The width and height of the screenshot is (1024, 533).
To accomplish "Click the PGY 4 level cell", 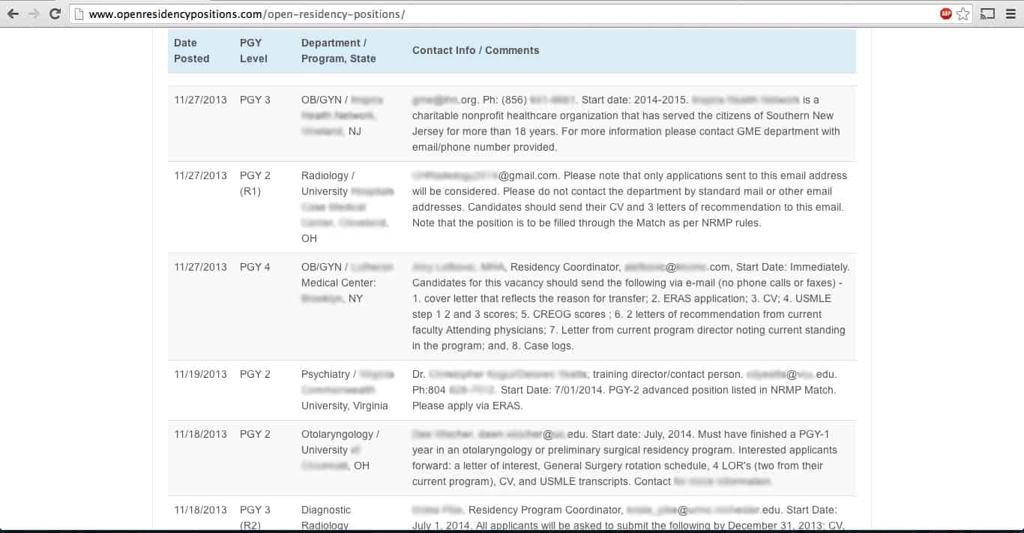I will click(x=256, y=267).
